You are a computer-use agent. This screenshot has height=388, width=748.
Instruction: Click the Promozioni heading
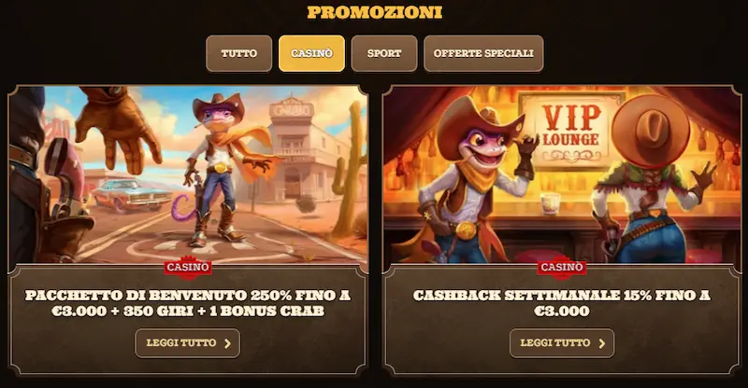tap(375, 12)
